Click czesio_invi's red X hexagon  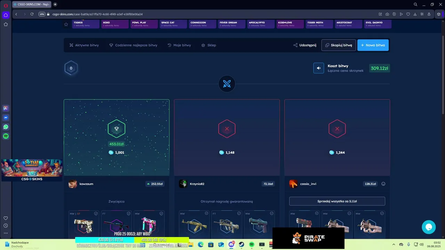(337, 128)
